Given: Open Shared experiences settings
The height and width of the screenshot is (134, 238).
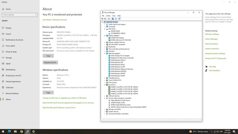Looking at the screenshot, I should pos(13,81).
